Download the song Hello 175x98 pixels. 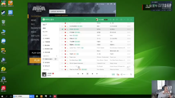coord(68,36)
